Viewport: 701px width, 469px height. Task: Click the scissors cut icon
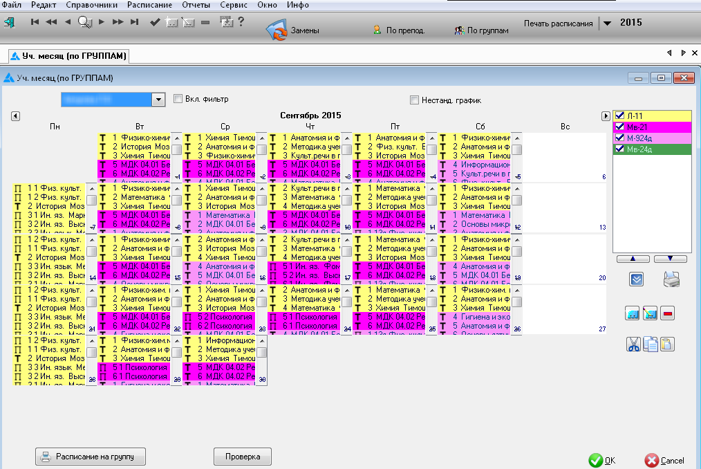[633, 344]
